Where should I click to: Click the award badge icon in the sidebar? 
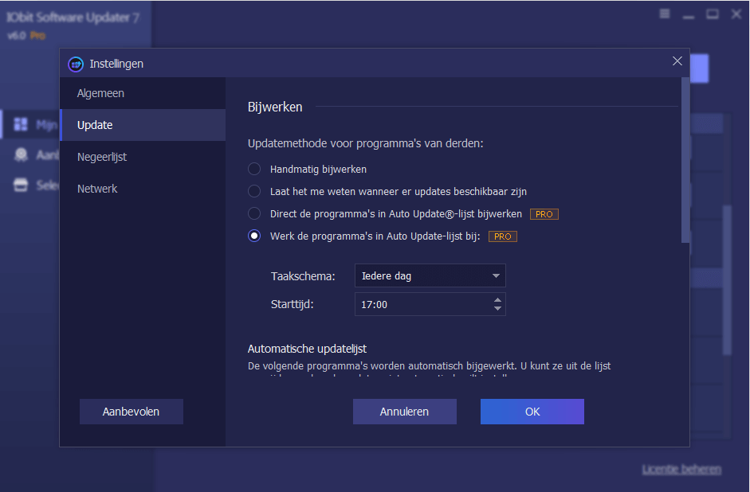pyautogui.click(x=21, y=154)
